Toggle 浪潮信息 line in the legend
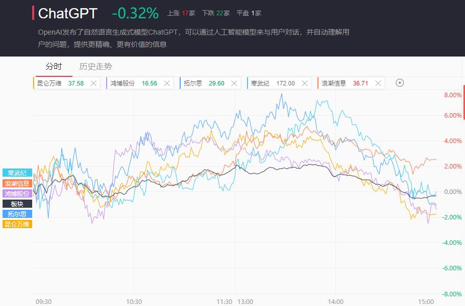 click(x=17, y=183)
